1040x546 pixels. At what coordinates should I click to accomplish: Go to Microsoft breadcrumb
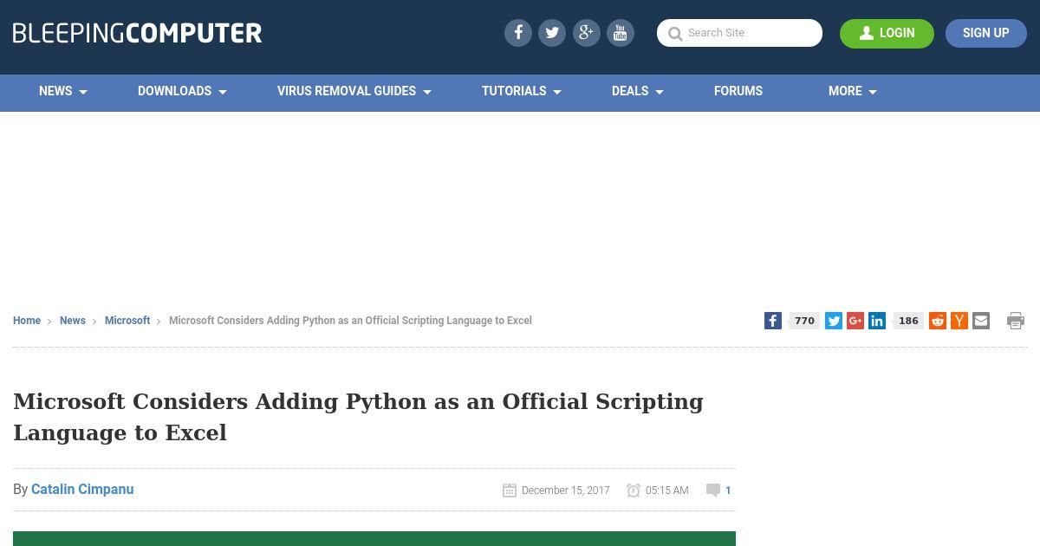pos(127,321)
